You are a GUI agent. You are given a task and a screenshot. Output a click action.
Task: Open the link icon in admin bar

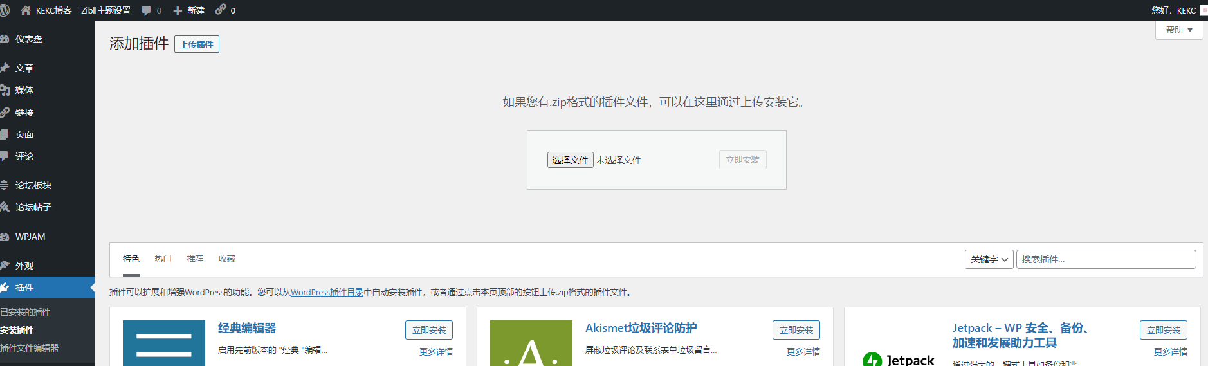[x=221, y=9]
